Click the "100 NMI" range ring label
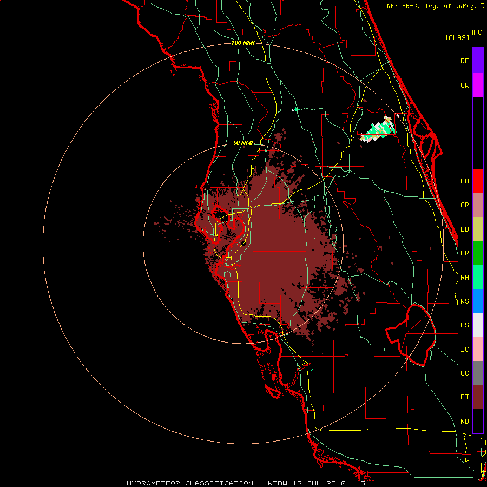The width and height of the screenshot is (487, 487). [x=243, y=43]
